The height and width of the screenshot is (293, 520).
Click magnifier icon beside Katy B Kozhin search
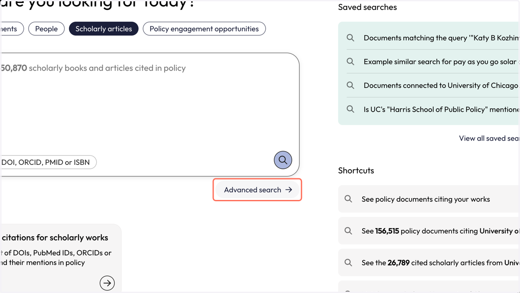coord(351,38)
